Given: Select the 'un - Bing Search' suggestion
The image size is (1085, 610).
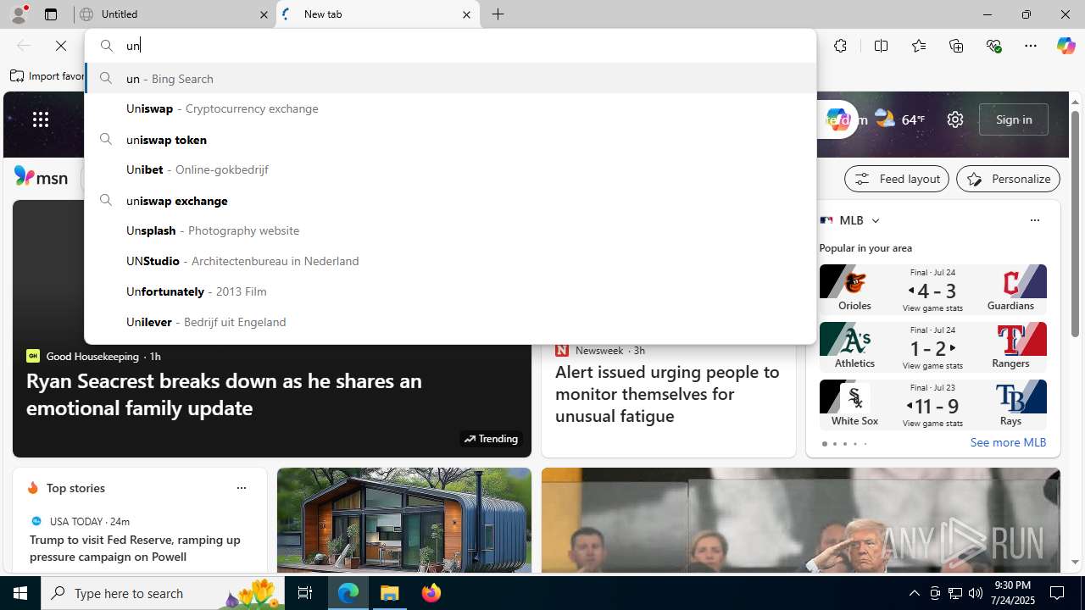Looking at the screenshot, I should pyautogui.click(x=450, y=78).
